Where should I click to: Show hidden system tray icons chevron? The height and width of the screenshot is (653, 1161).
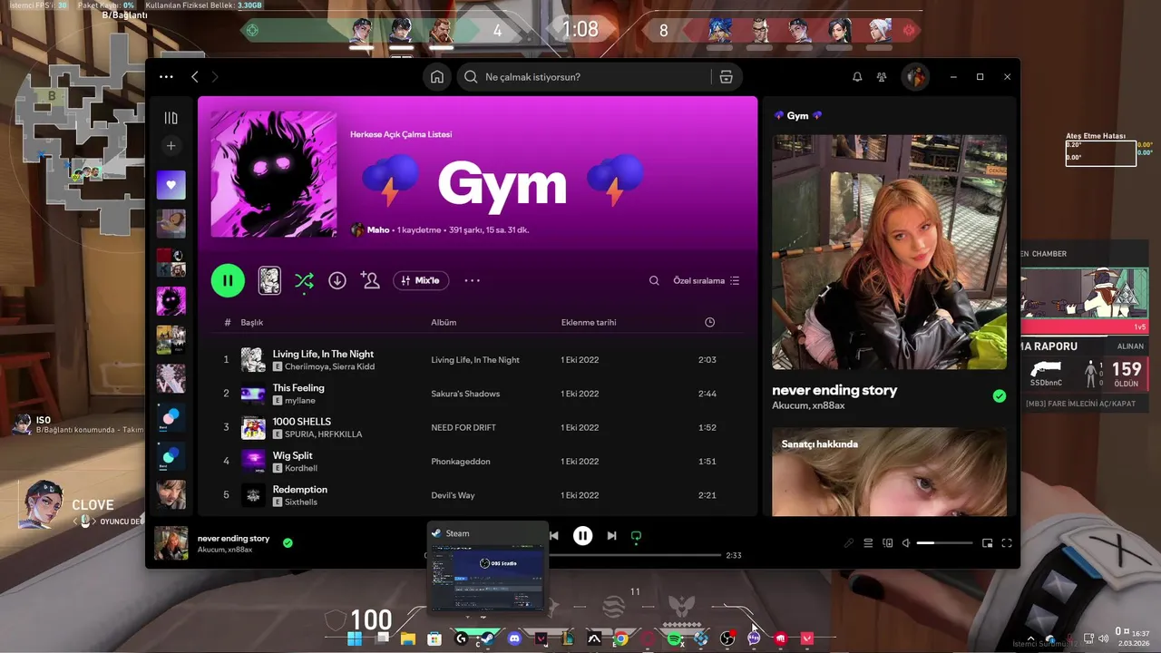(1030, 638)
